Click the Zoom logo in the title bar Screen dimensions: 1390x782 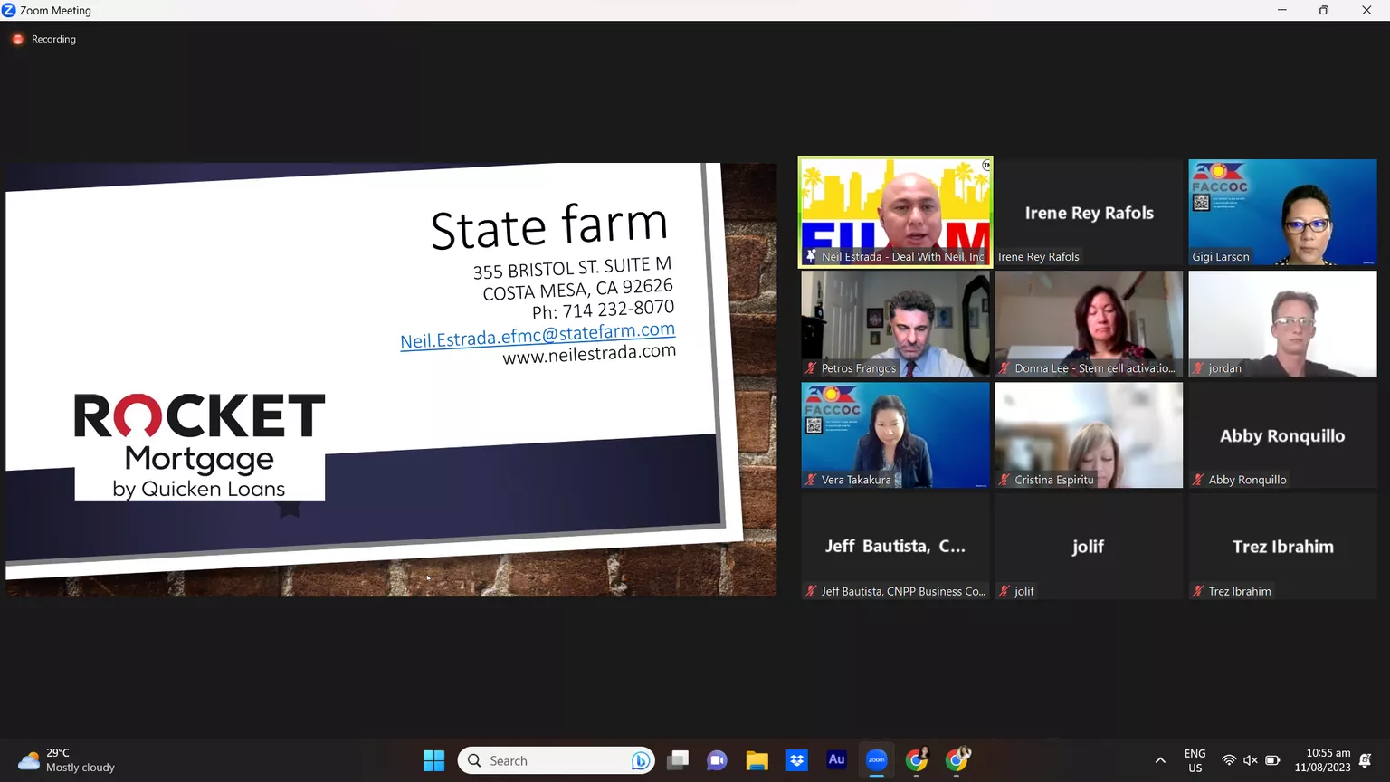point(9,10)
